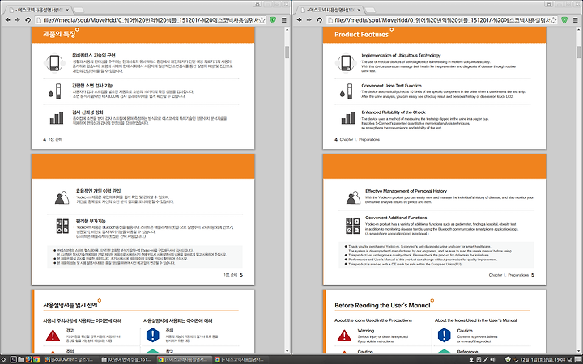
Task: Click the shield security icon in system tray
Action: [x=508, y=359]
